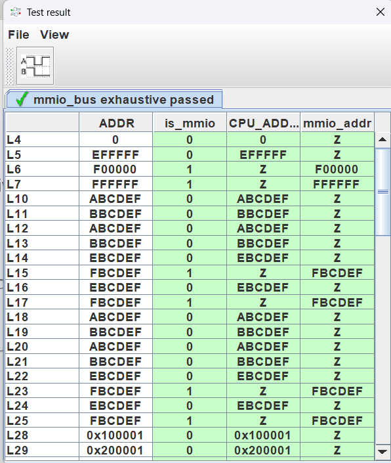Select ADDR cell EBCDEF in row L14
This screenshot has height=463, width=391.
[116, 257]
